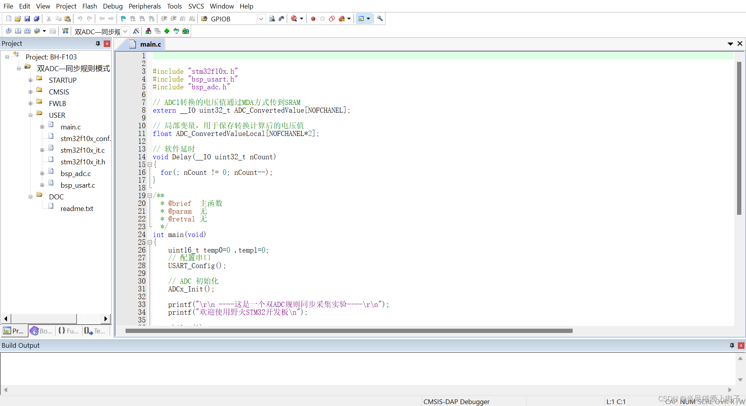Start the debug session icon
The height and width of the screenshot is (406, 746).
pyautogui.click(x=294, y=19)
